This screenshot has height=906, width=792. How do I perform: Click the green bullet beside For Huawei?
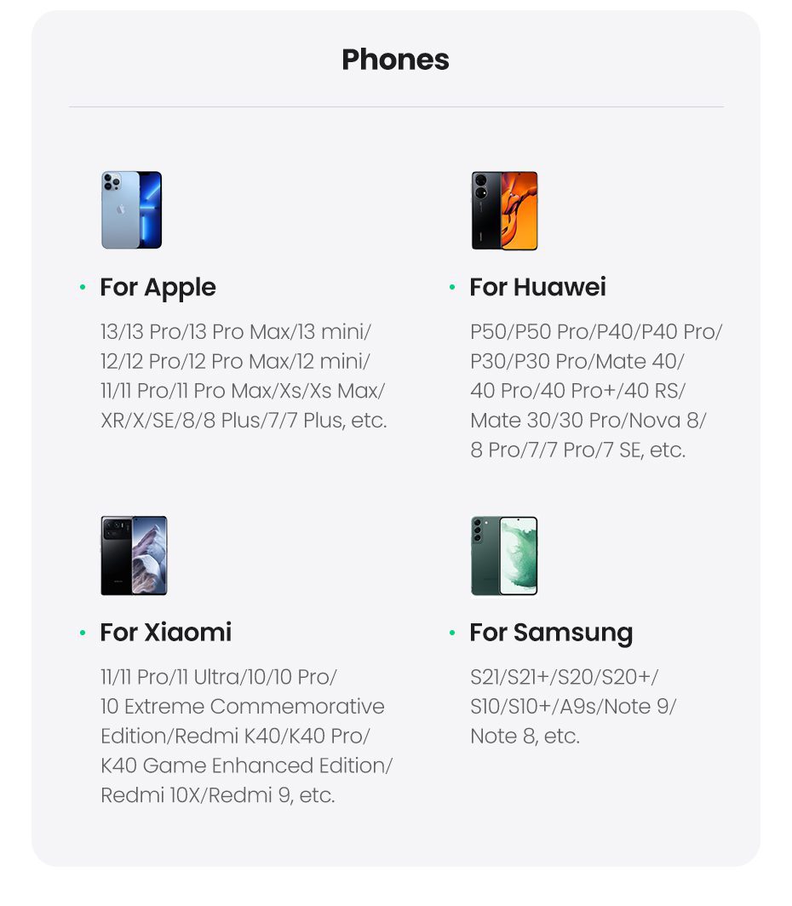(452, 288)
